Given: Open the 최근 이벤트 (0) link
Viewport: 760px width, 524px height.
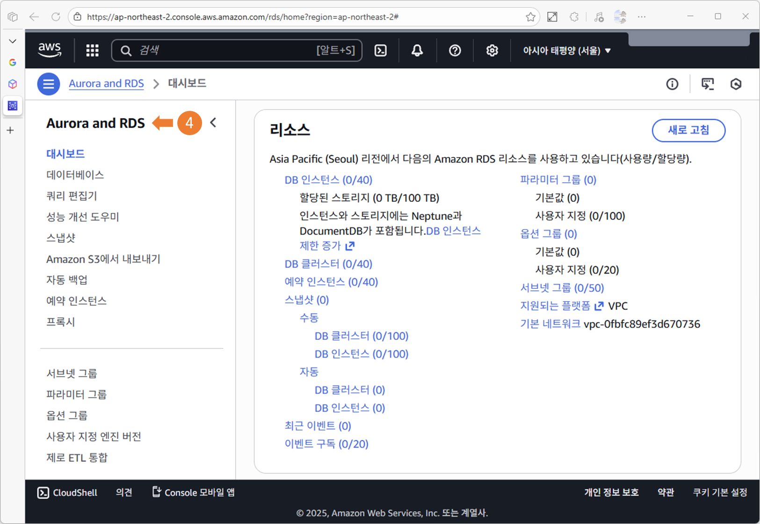Looking at the screenshot, I should click(318, 426).
